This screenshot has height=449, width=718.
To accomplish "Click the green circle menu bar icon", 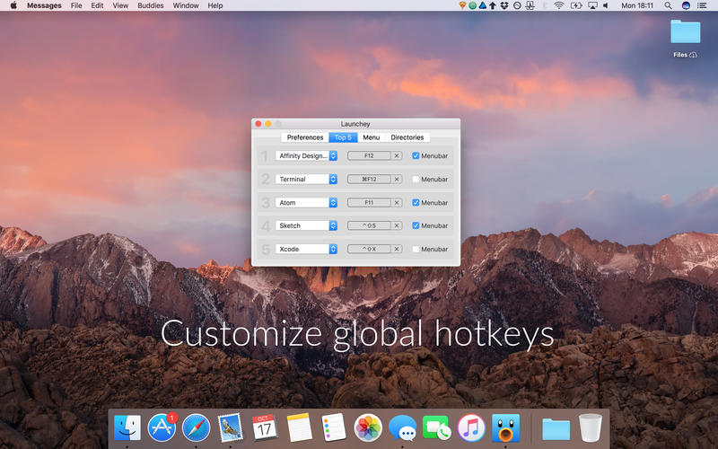I will (x=472, y=5).
